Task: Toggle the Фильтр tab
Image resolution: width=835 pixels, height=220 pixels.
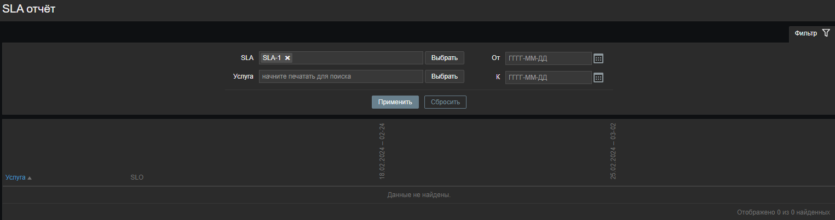Action: tap(805, 33)
